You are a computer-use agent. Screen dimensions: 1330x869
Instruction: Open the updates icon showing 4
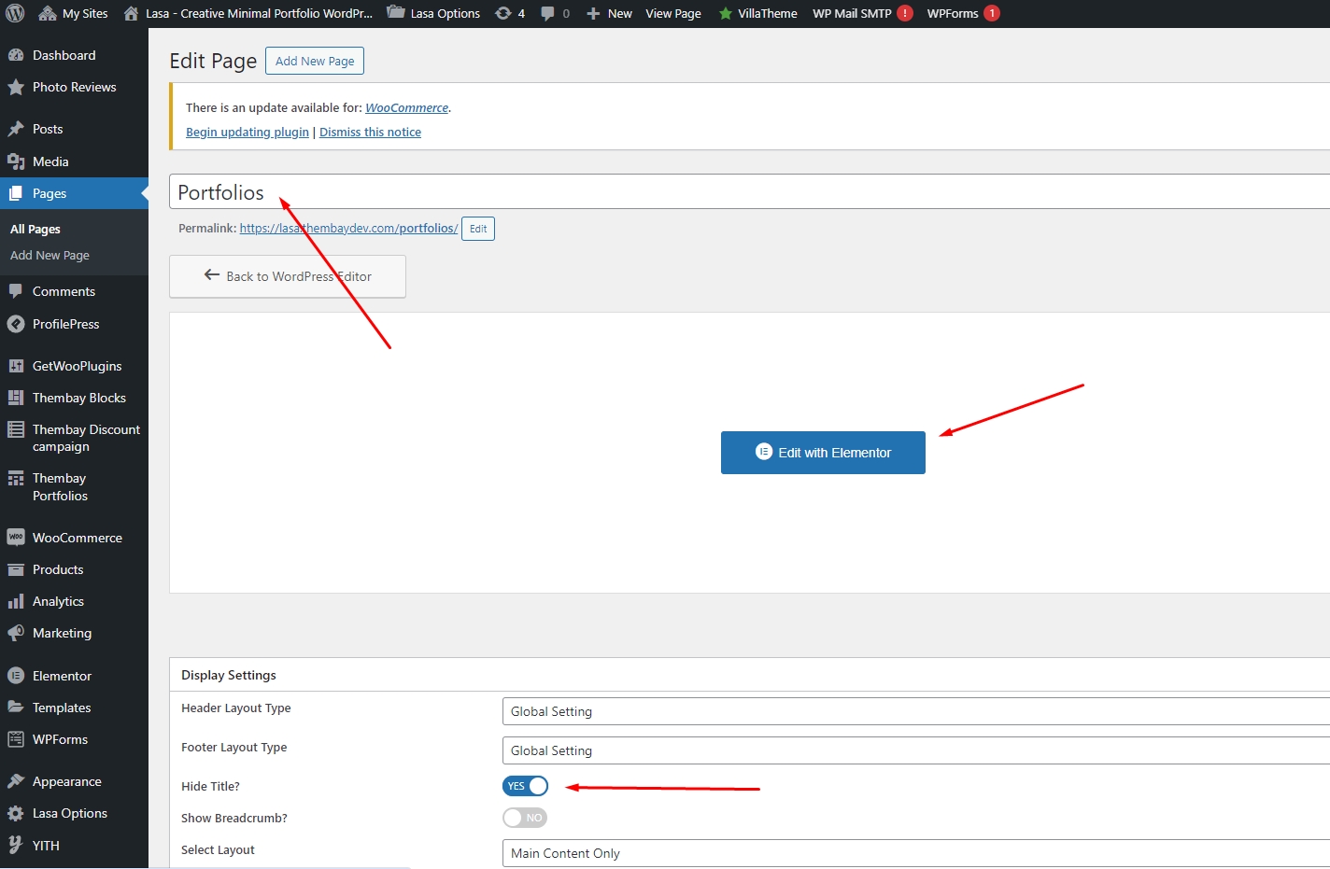pos(504,13)
